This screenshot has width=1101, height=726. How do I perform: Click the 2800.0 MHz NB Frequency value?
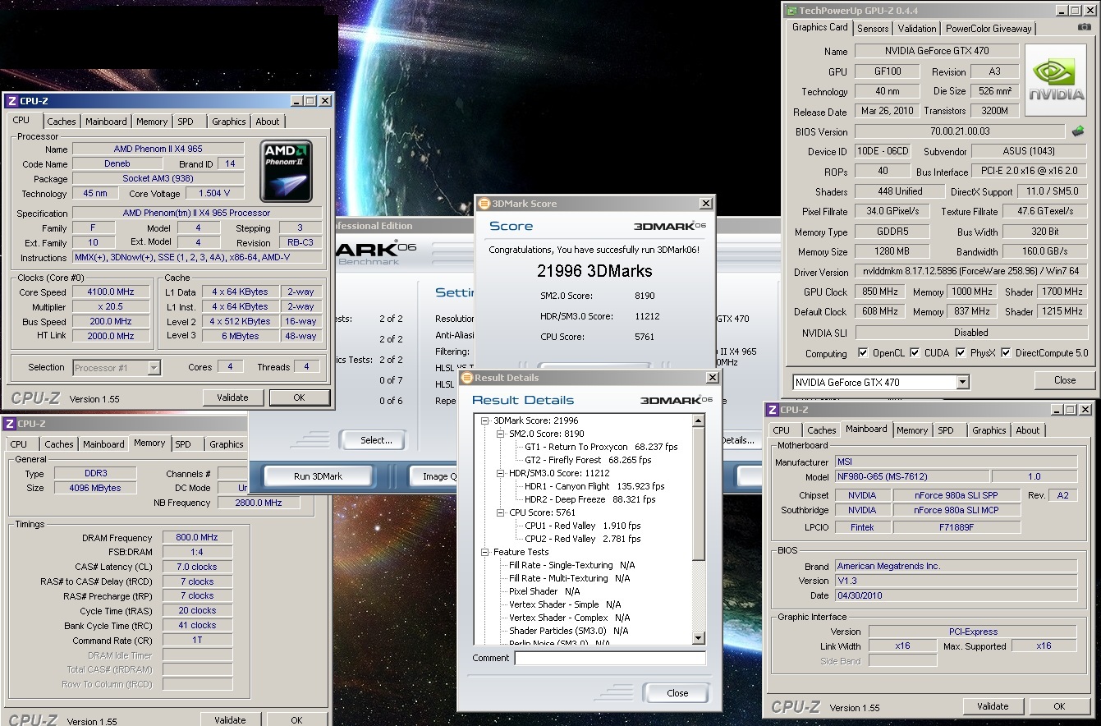259,503
